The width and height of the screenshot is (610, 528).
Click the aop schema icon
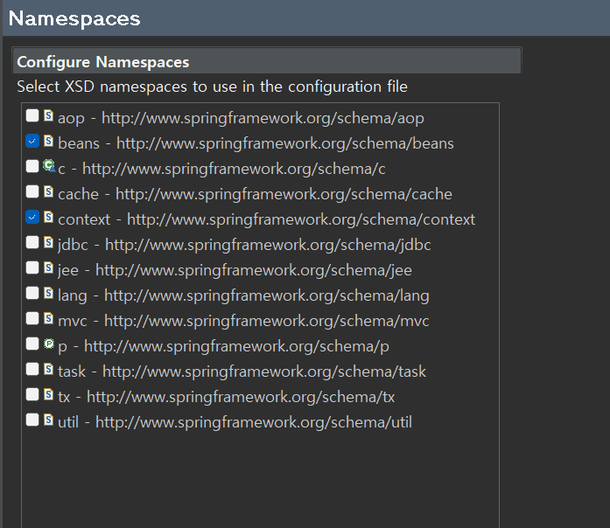pos(49,115)
